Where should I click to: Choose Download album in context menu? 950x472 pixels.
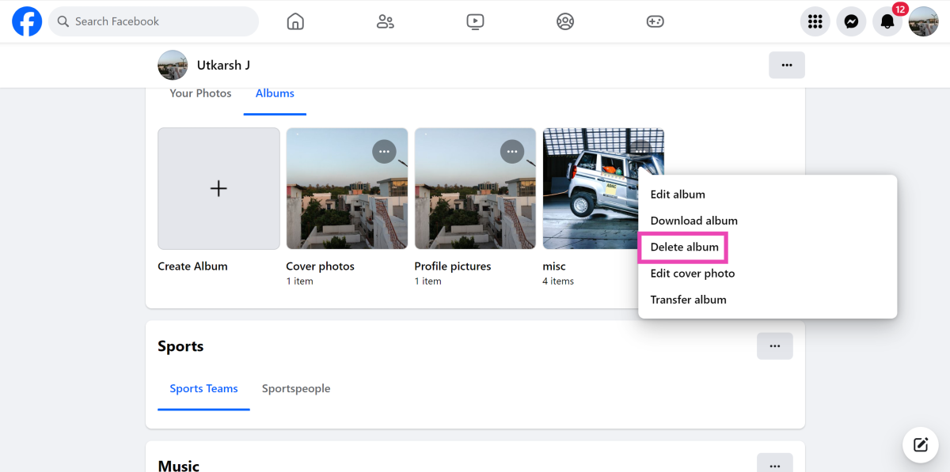[693, 221]
